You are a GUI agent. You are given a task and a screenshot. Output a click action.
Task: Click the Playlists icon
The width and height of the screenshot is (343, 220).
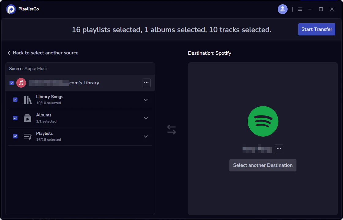[28, 137]
